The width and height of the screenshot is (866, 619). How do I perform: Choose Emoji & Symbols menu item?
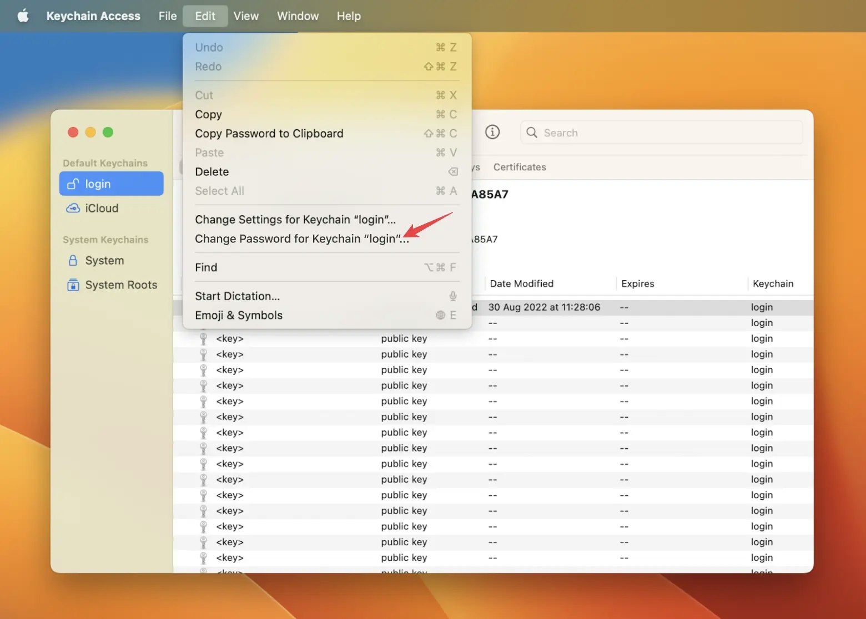tap(327, 315)
